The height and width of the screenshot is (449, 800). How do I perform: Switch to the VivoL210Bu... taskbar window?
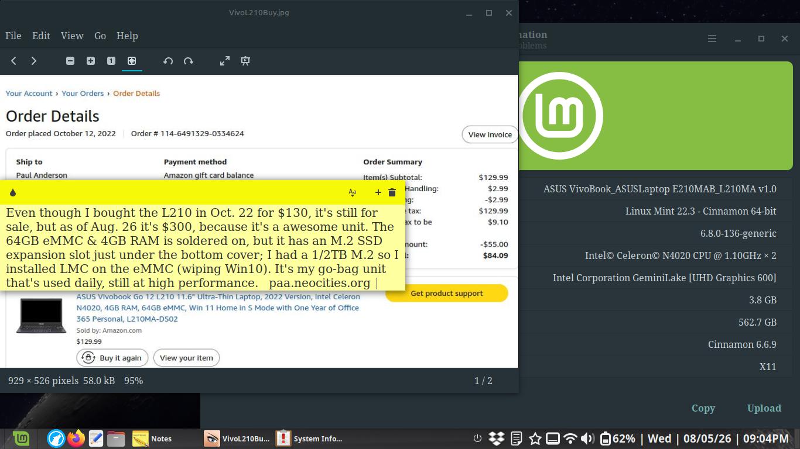(x=237, y=438)
